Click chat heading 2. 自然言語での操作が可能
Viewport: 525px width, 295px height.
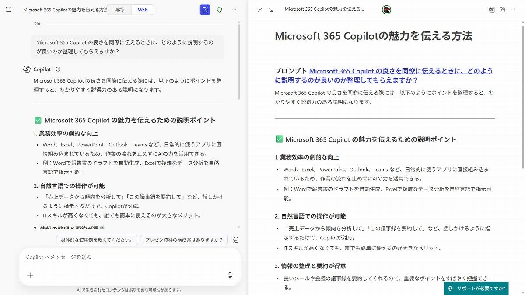69,186
